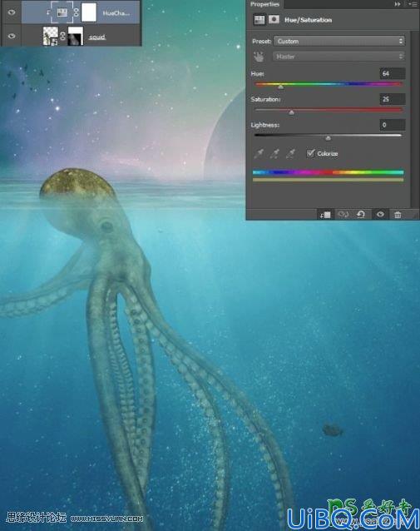
Task: Select the Properties tab
Action: click(x=265, y=4)
